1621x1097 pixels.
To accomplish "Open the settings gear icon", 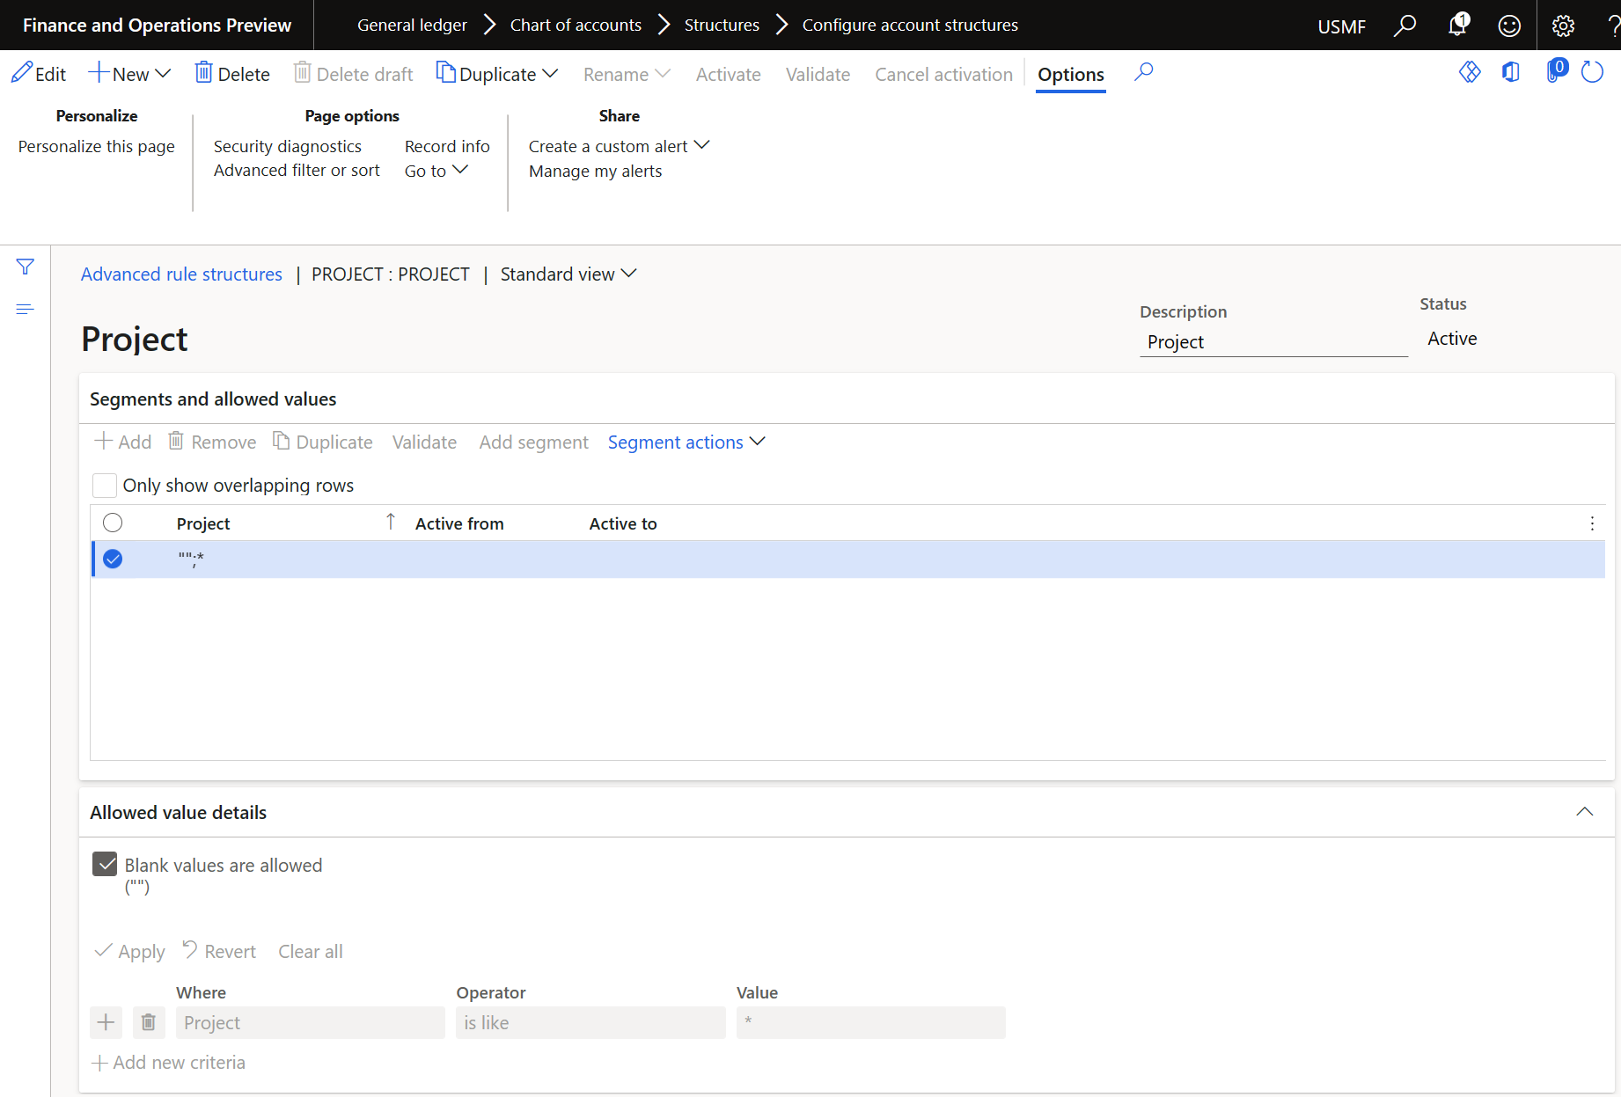I will click(x=1564, y=26).
